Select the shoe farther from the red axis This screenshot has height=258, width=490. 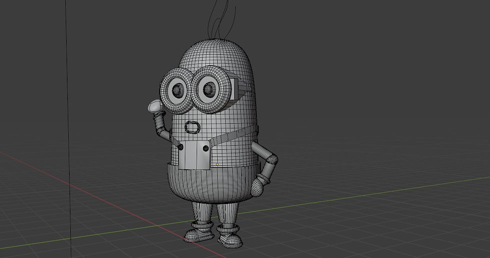point(230,240)
